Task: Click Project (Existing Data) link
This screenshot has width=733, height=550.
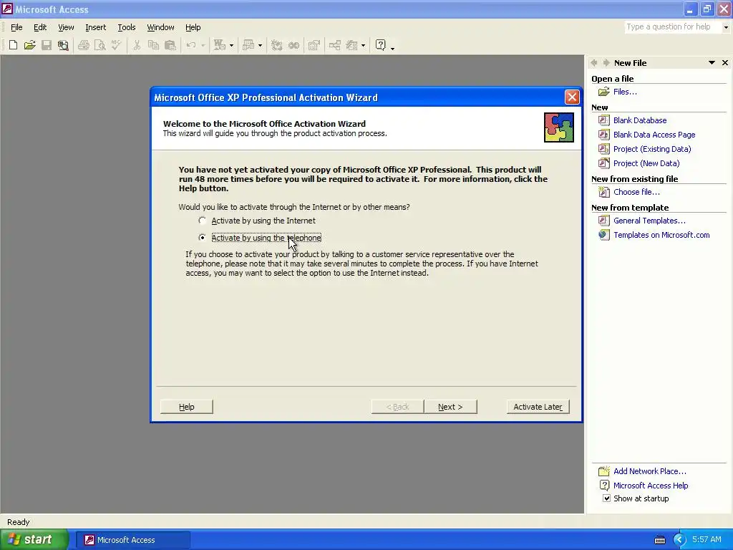Action: point(652,149)
